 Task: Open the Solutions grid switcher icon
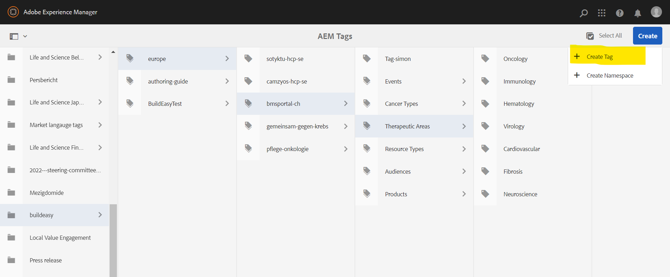click(x=602, y=13)
